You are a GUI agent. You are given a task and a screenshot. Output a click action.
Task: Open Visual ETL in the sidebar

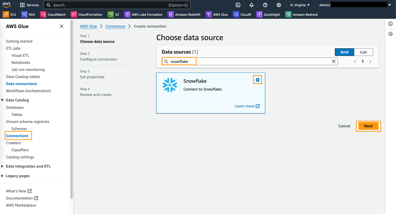20,56
